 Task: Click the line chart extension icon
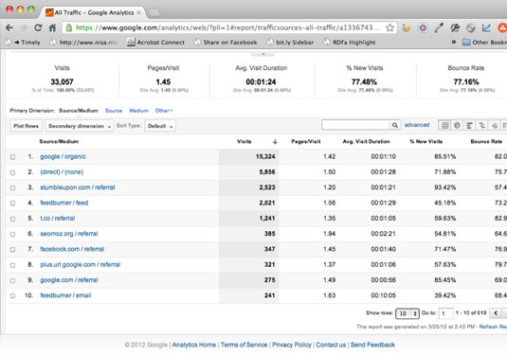486,27
